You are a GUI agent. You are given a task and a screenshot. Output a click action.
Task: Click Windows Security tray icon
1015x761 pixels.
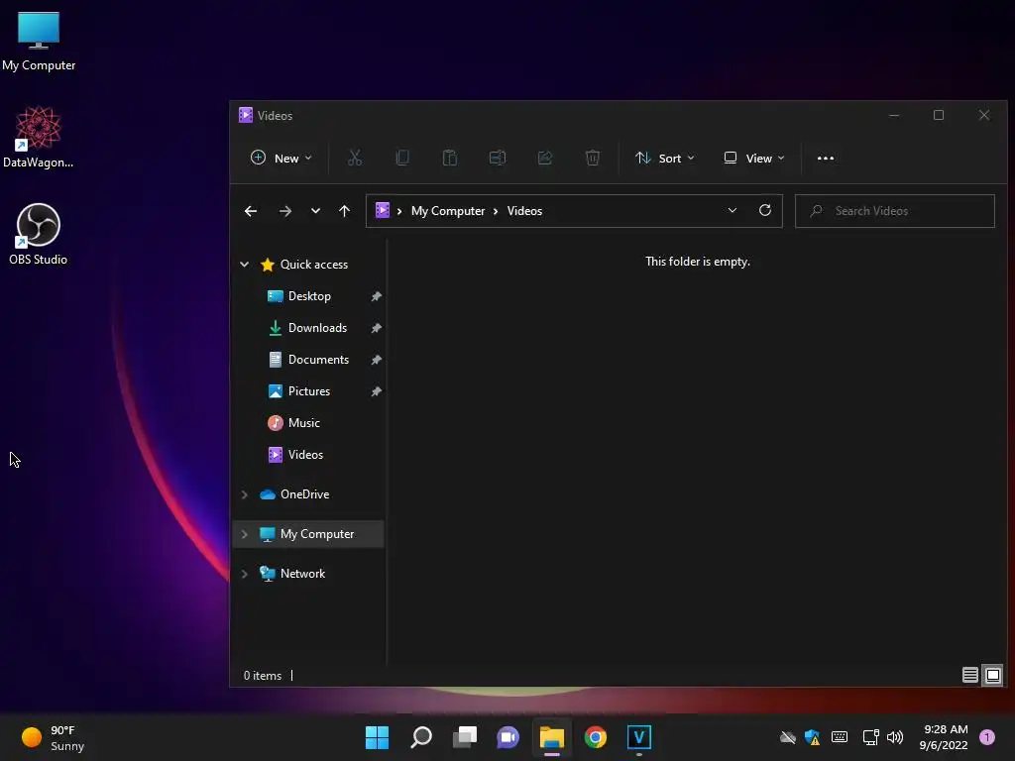[813, 737]
